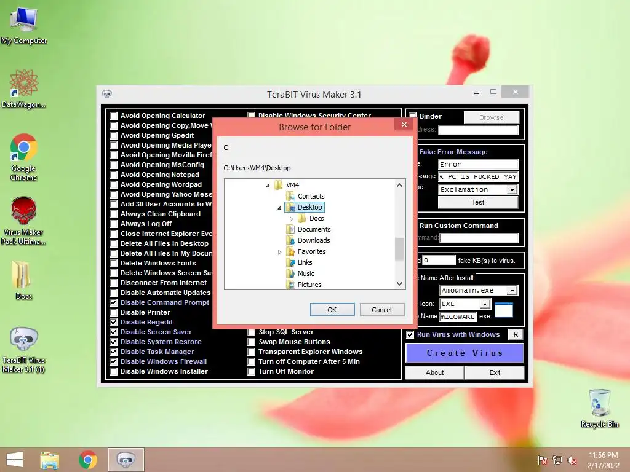Select the Links folder in tree
Image resolution: width=630 pixels, height=472 pixels.
click(299, 262)
